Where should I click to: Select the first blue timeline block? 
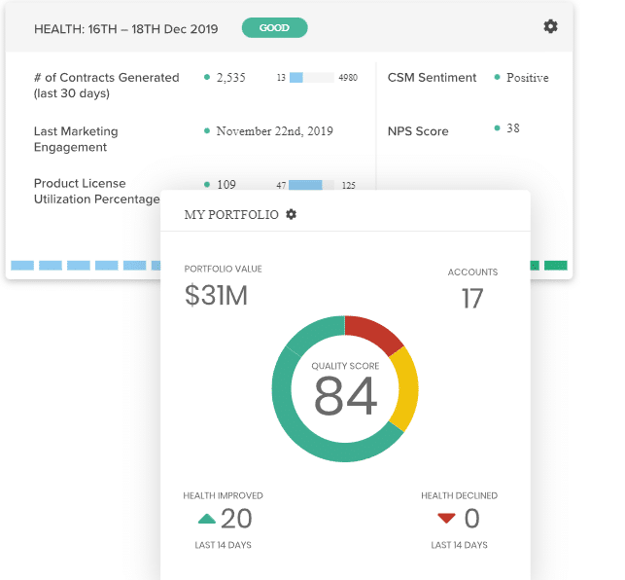22,266
